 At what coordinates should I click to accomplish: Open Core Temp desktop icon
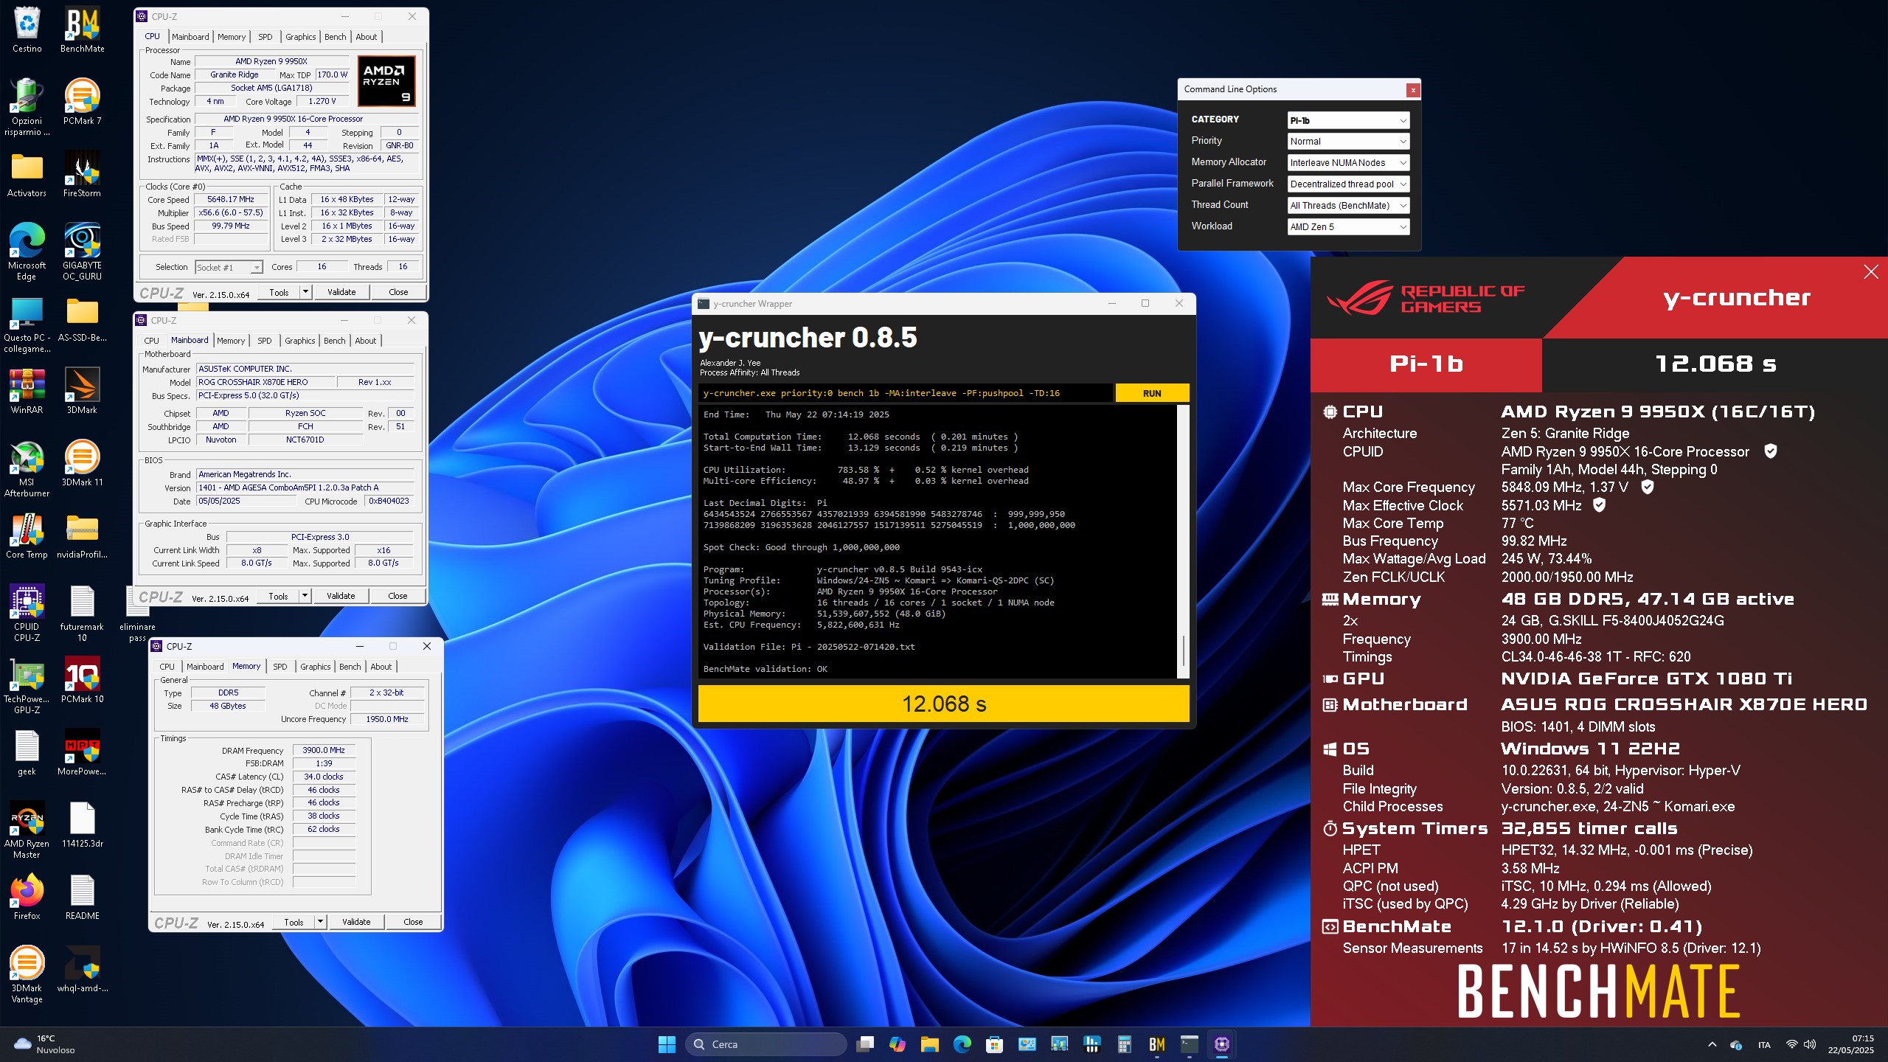(27, 535)
